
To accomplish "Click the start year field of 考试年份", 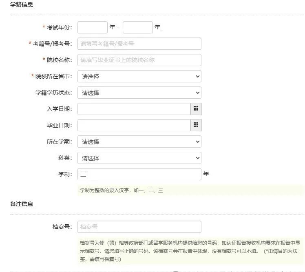I will tap(93, 27).
